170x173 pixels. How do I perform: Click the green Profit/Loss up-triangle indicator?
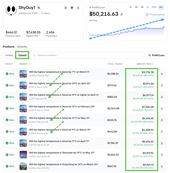(x=90, y=7)
